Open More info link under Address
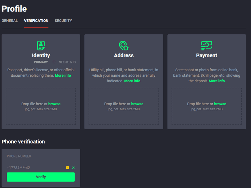Screen dimensions: 251x188 (132, 81)
